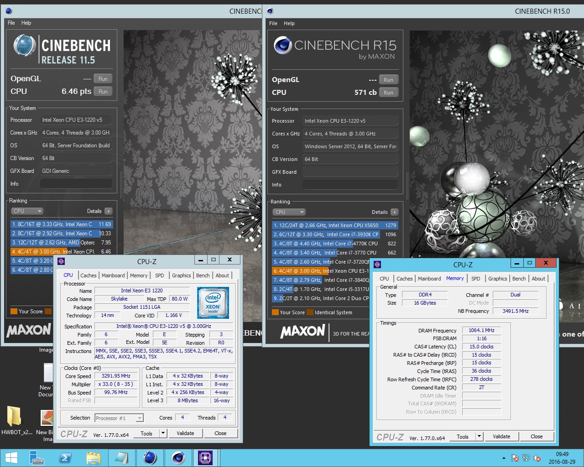Click the Cinebench R15 logo icon

coord(282,45)
